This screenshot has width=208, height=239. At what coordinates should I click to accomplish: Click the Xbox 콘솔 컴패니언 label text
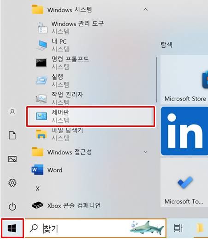[74, 205]
